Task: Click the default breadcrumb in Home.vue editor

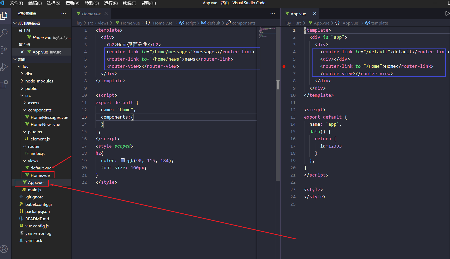Action: click(x=214, y=23)
